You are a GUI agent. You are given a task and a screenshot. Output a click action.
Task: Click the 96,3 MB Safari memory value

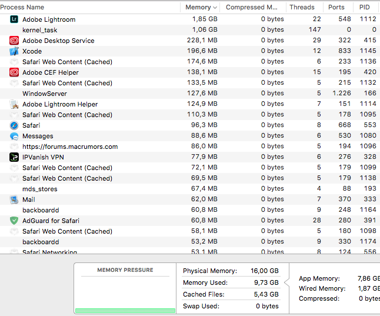pyautogui.click(x=204, y=125)
